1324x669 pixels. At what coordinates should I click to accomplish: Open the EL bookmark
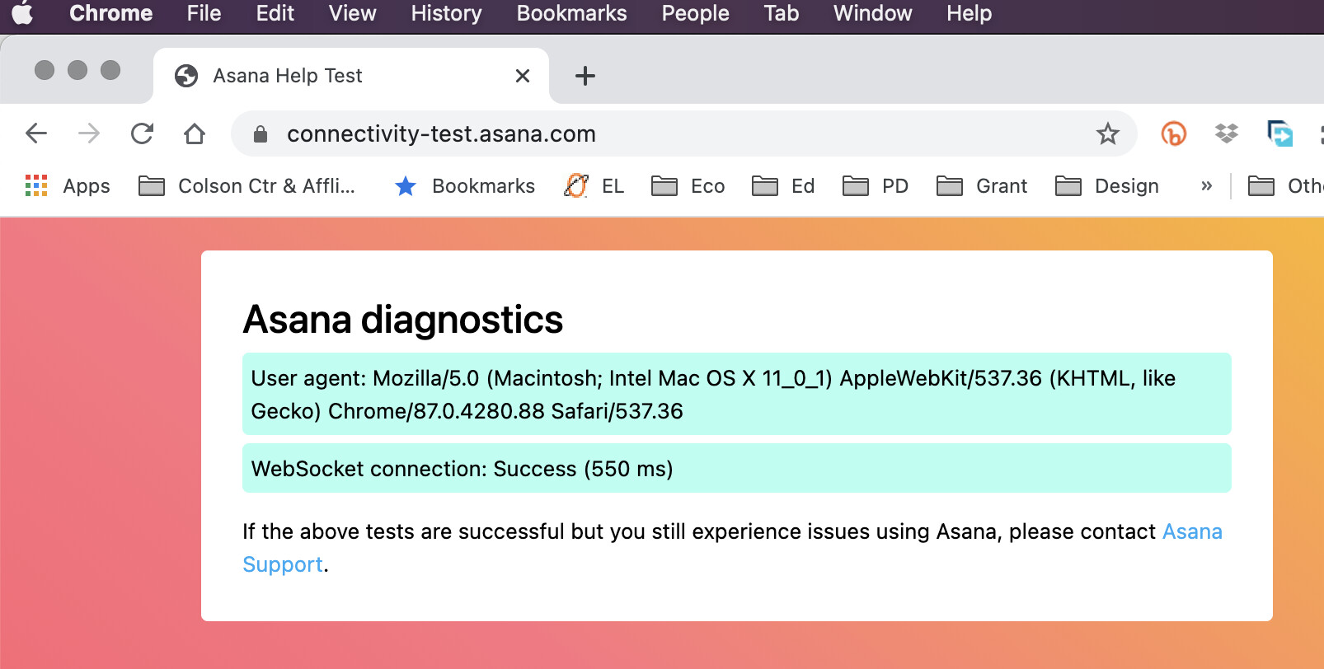tap(594, 186)
